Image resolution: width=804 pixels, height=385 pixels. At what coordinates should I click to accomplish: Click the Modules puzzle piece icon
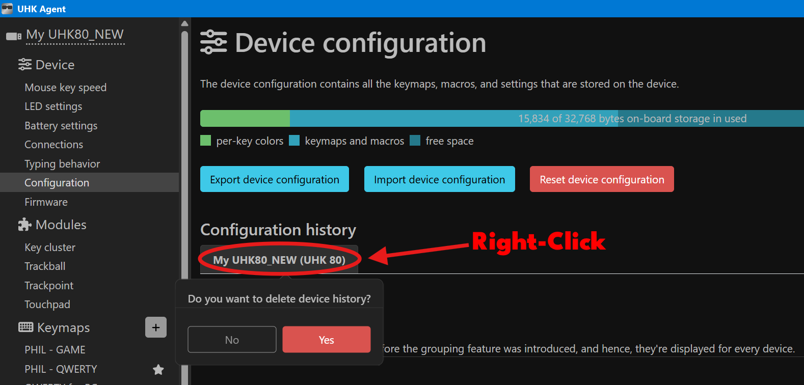(x=24, y=225)
